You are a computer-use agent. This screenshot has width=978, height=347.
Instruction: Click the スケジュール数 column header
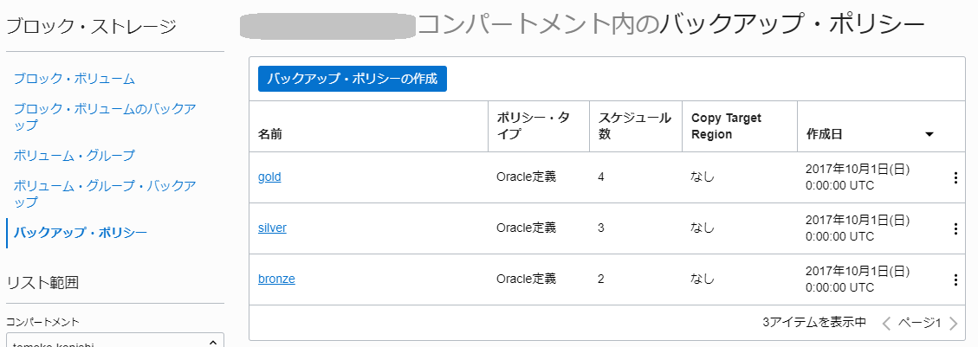tap(635, 126)
